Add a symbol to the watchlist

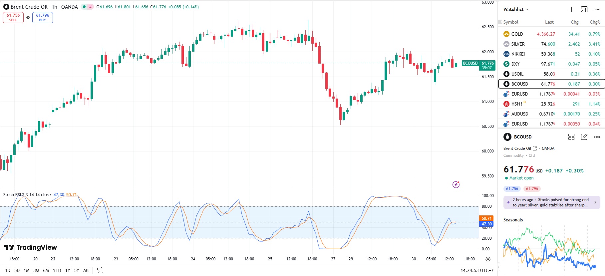point(571,9)
